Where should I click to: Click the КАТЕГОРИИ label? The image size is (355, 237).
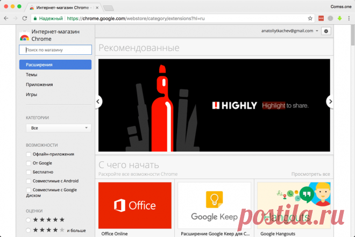coord(37,118)
